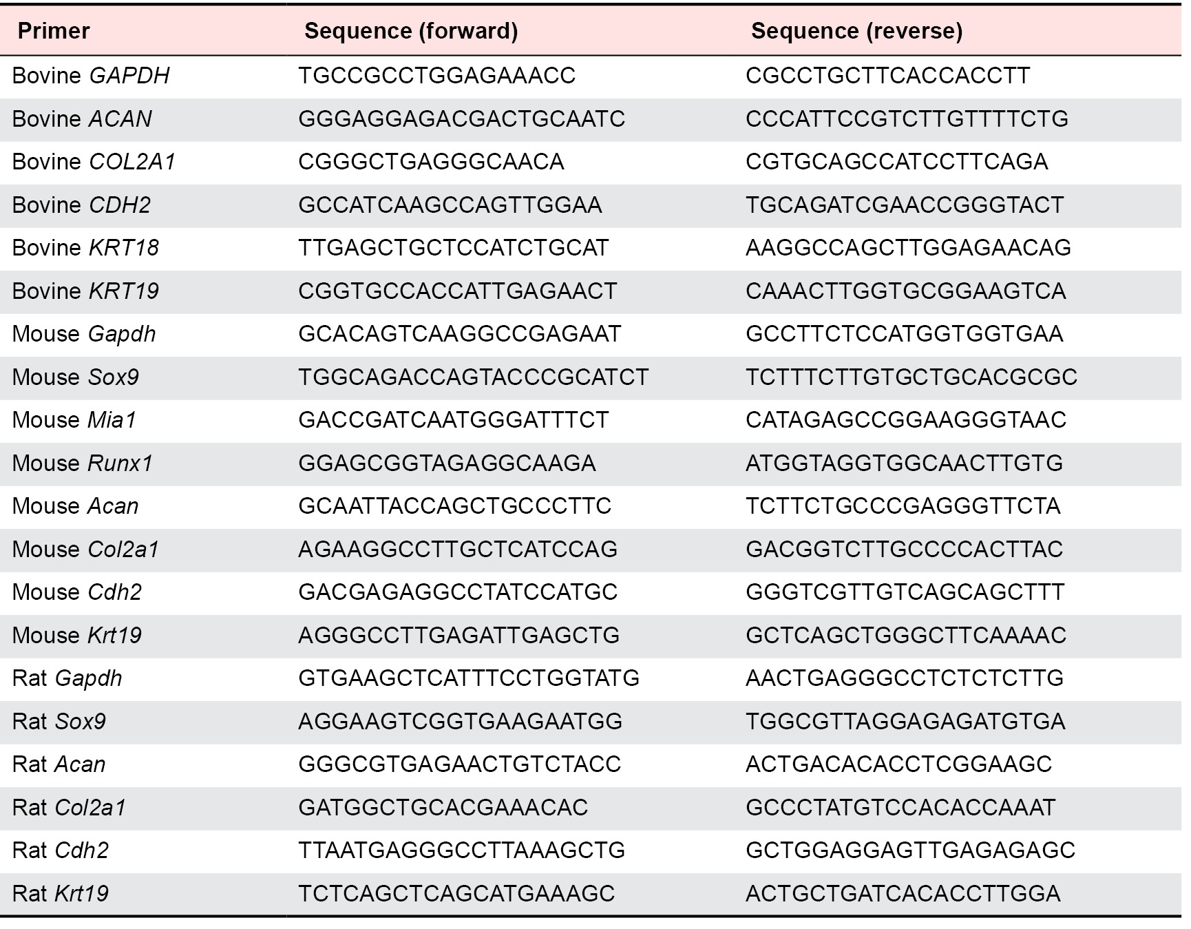The height and width of the screenshot is (929, 1191).
Task: Select the Bovine GAPDH primer name
Action: 91,76
